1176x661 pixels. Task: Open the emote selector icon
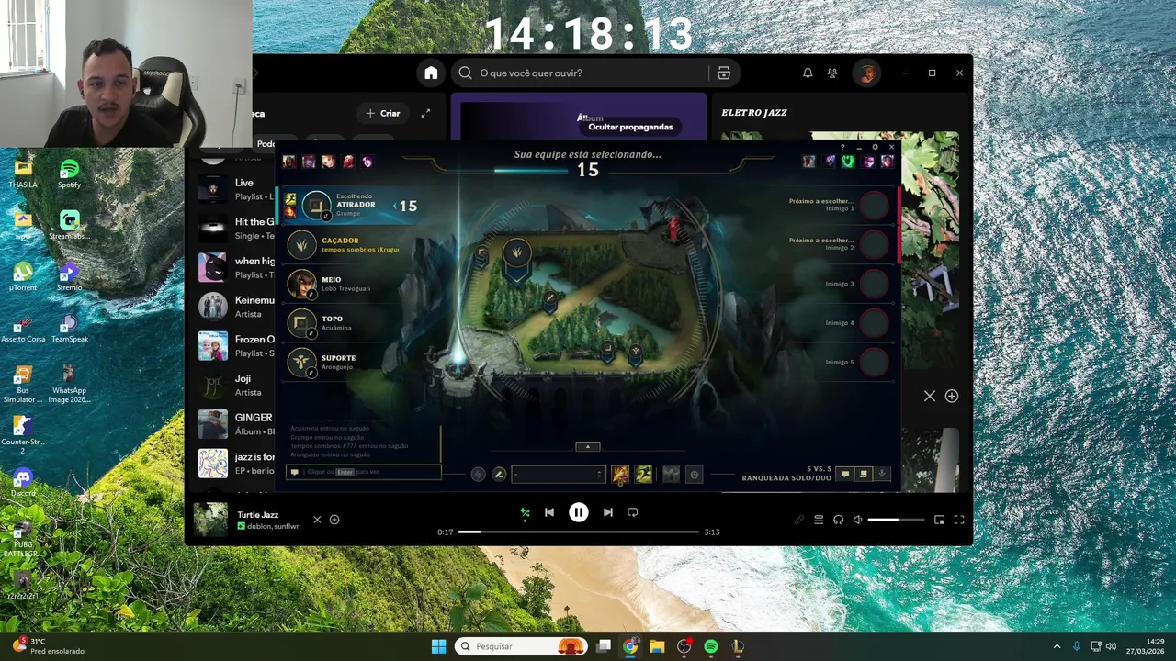(695, 474)
